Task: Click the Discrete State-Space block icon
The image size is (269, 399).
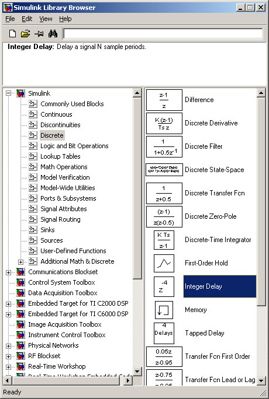Action: (164, 170)
